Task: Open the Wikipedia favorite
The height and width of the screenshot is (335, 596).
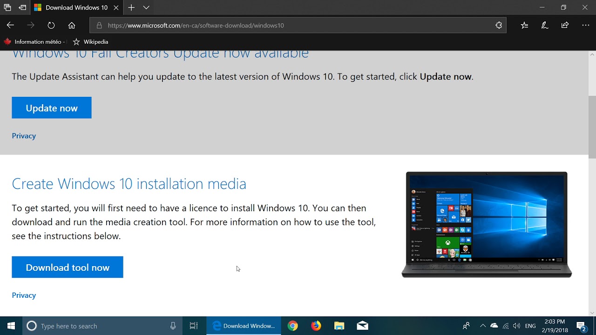Action: [x=90, y=41]
